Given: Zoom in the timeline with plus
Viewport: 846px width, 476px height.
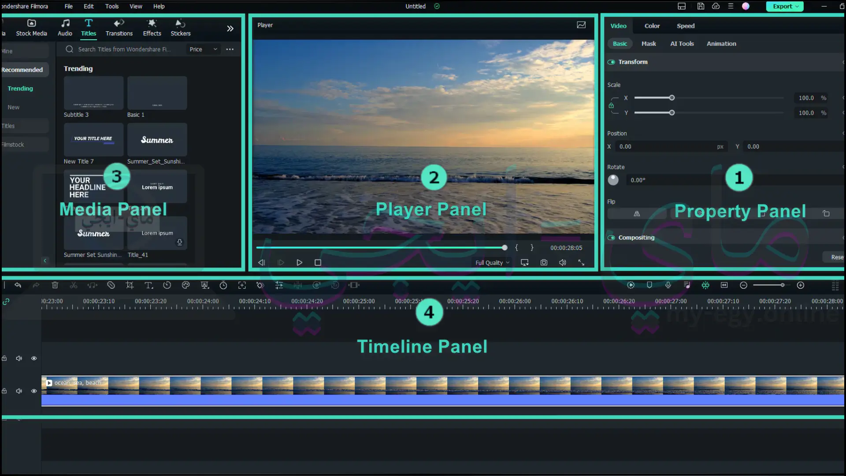Looking at the screenshot, I should click(801, 285).
